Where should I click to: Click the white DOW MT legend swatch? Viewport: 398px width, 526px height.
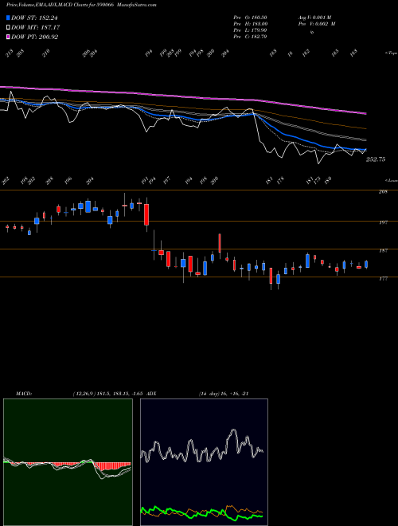click(x=8, y=27)
